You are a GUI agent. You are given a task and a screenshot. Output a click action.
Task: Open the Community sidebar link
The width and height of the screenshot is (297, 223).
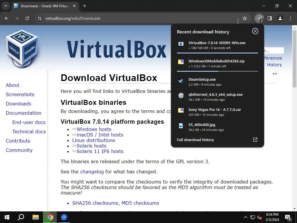pos(19,150)
